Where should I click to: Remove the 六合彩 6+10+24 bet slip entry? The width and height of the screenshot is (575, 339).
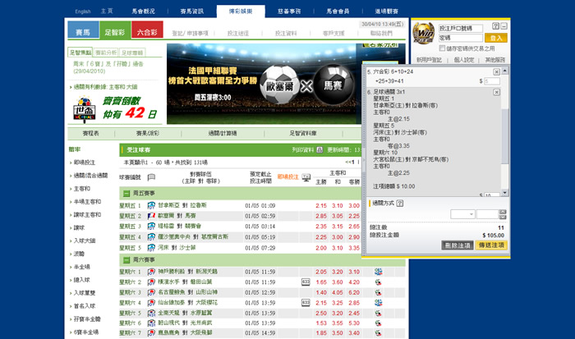[496, 72]
